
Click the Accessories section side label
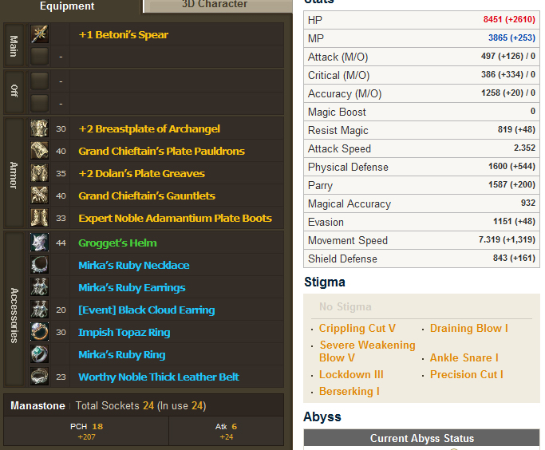point(14,315)
